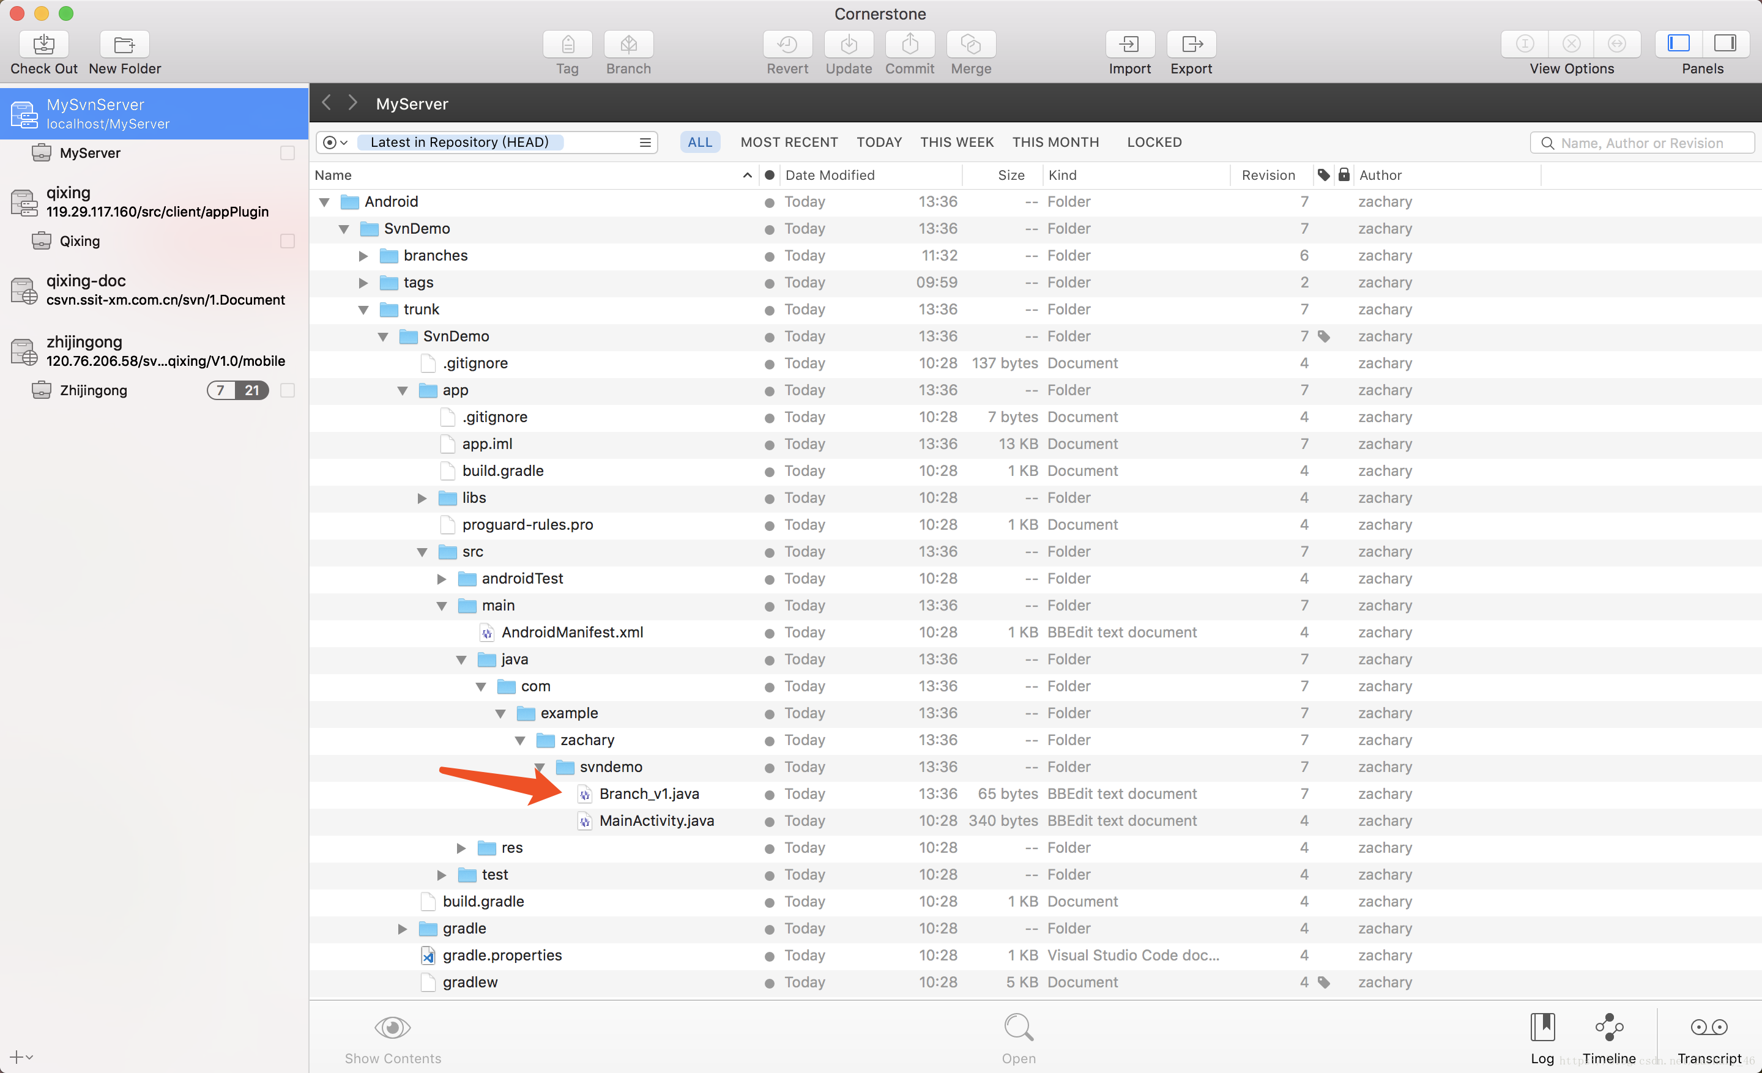
Task: Sort by the Name column header
Action: [x=533, y=175]
